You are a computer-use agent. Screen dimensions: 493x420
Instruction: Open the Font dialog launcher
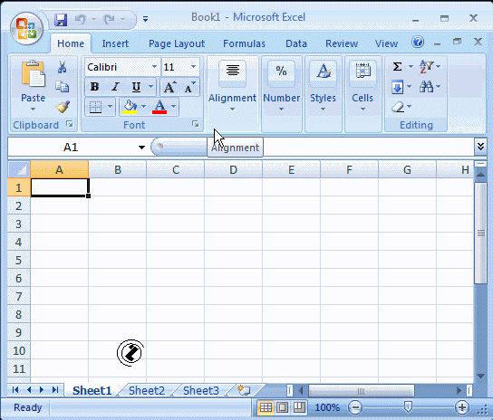click(196, 124)
